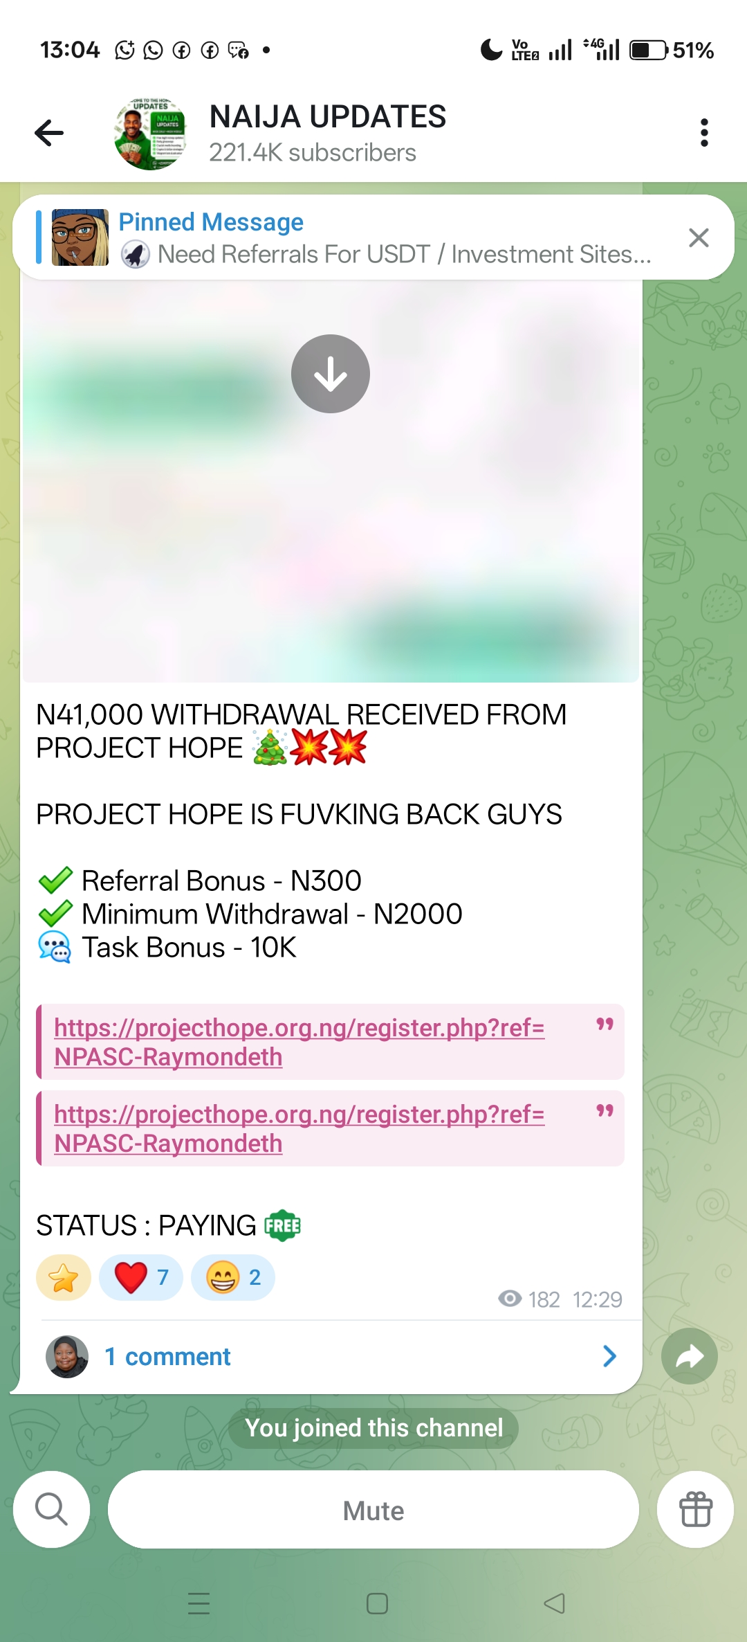Open first projecthope.org.ng register link
Image resolution: width=747 pixels, height=1642 pixels.
299,1042
